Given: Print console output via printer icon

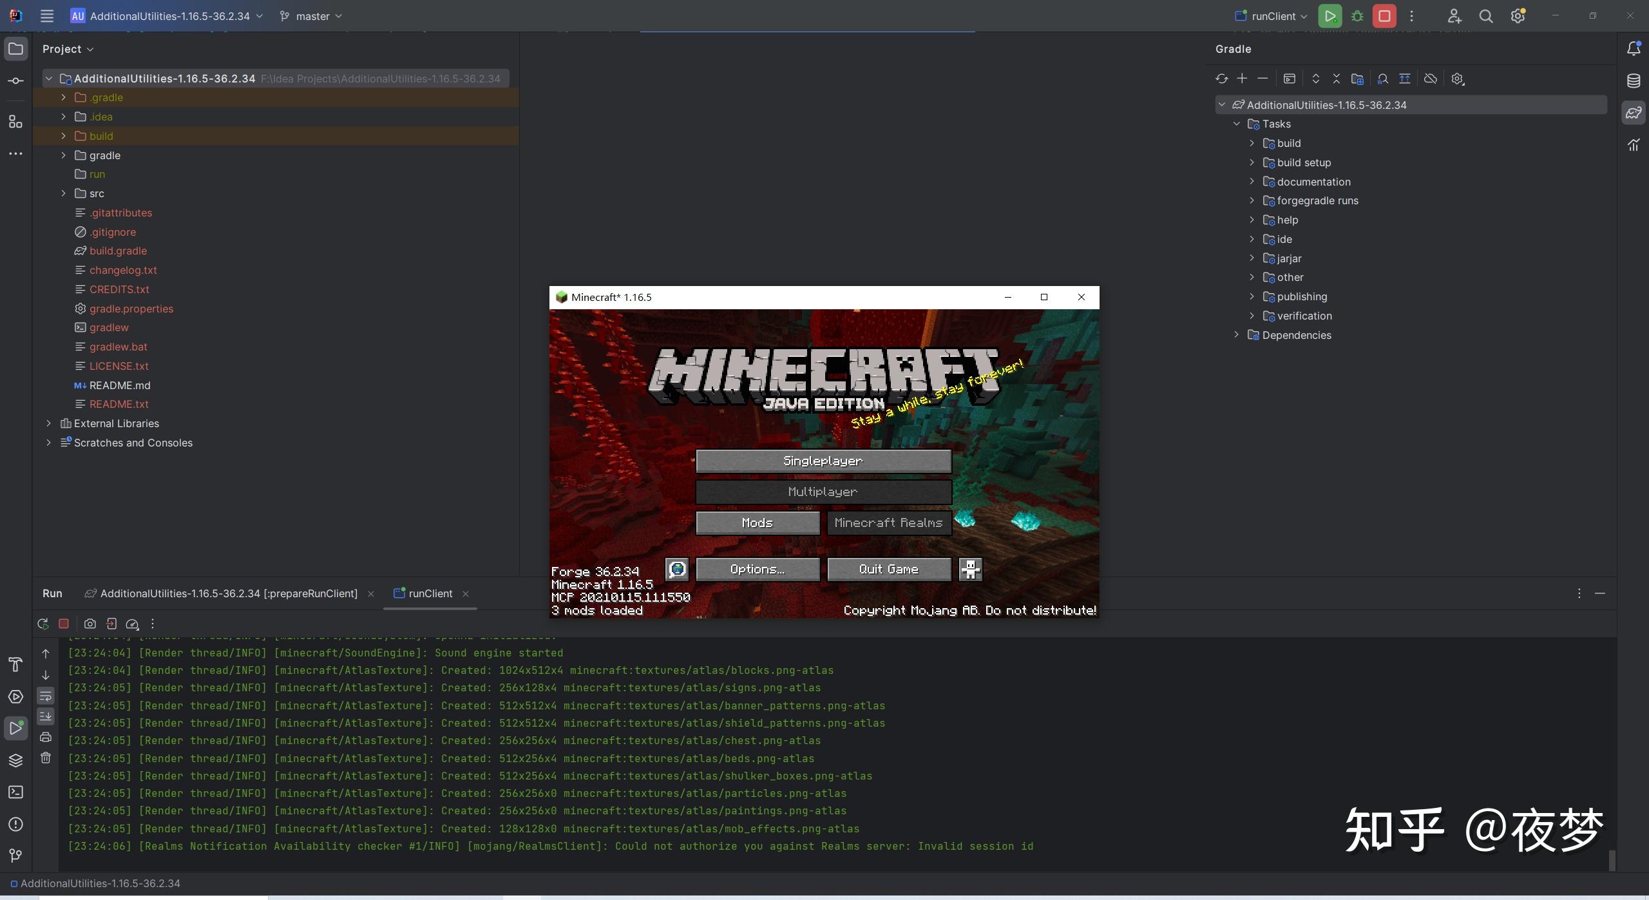Looking at the screenshot, I should [x=46, y=738].
